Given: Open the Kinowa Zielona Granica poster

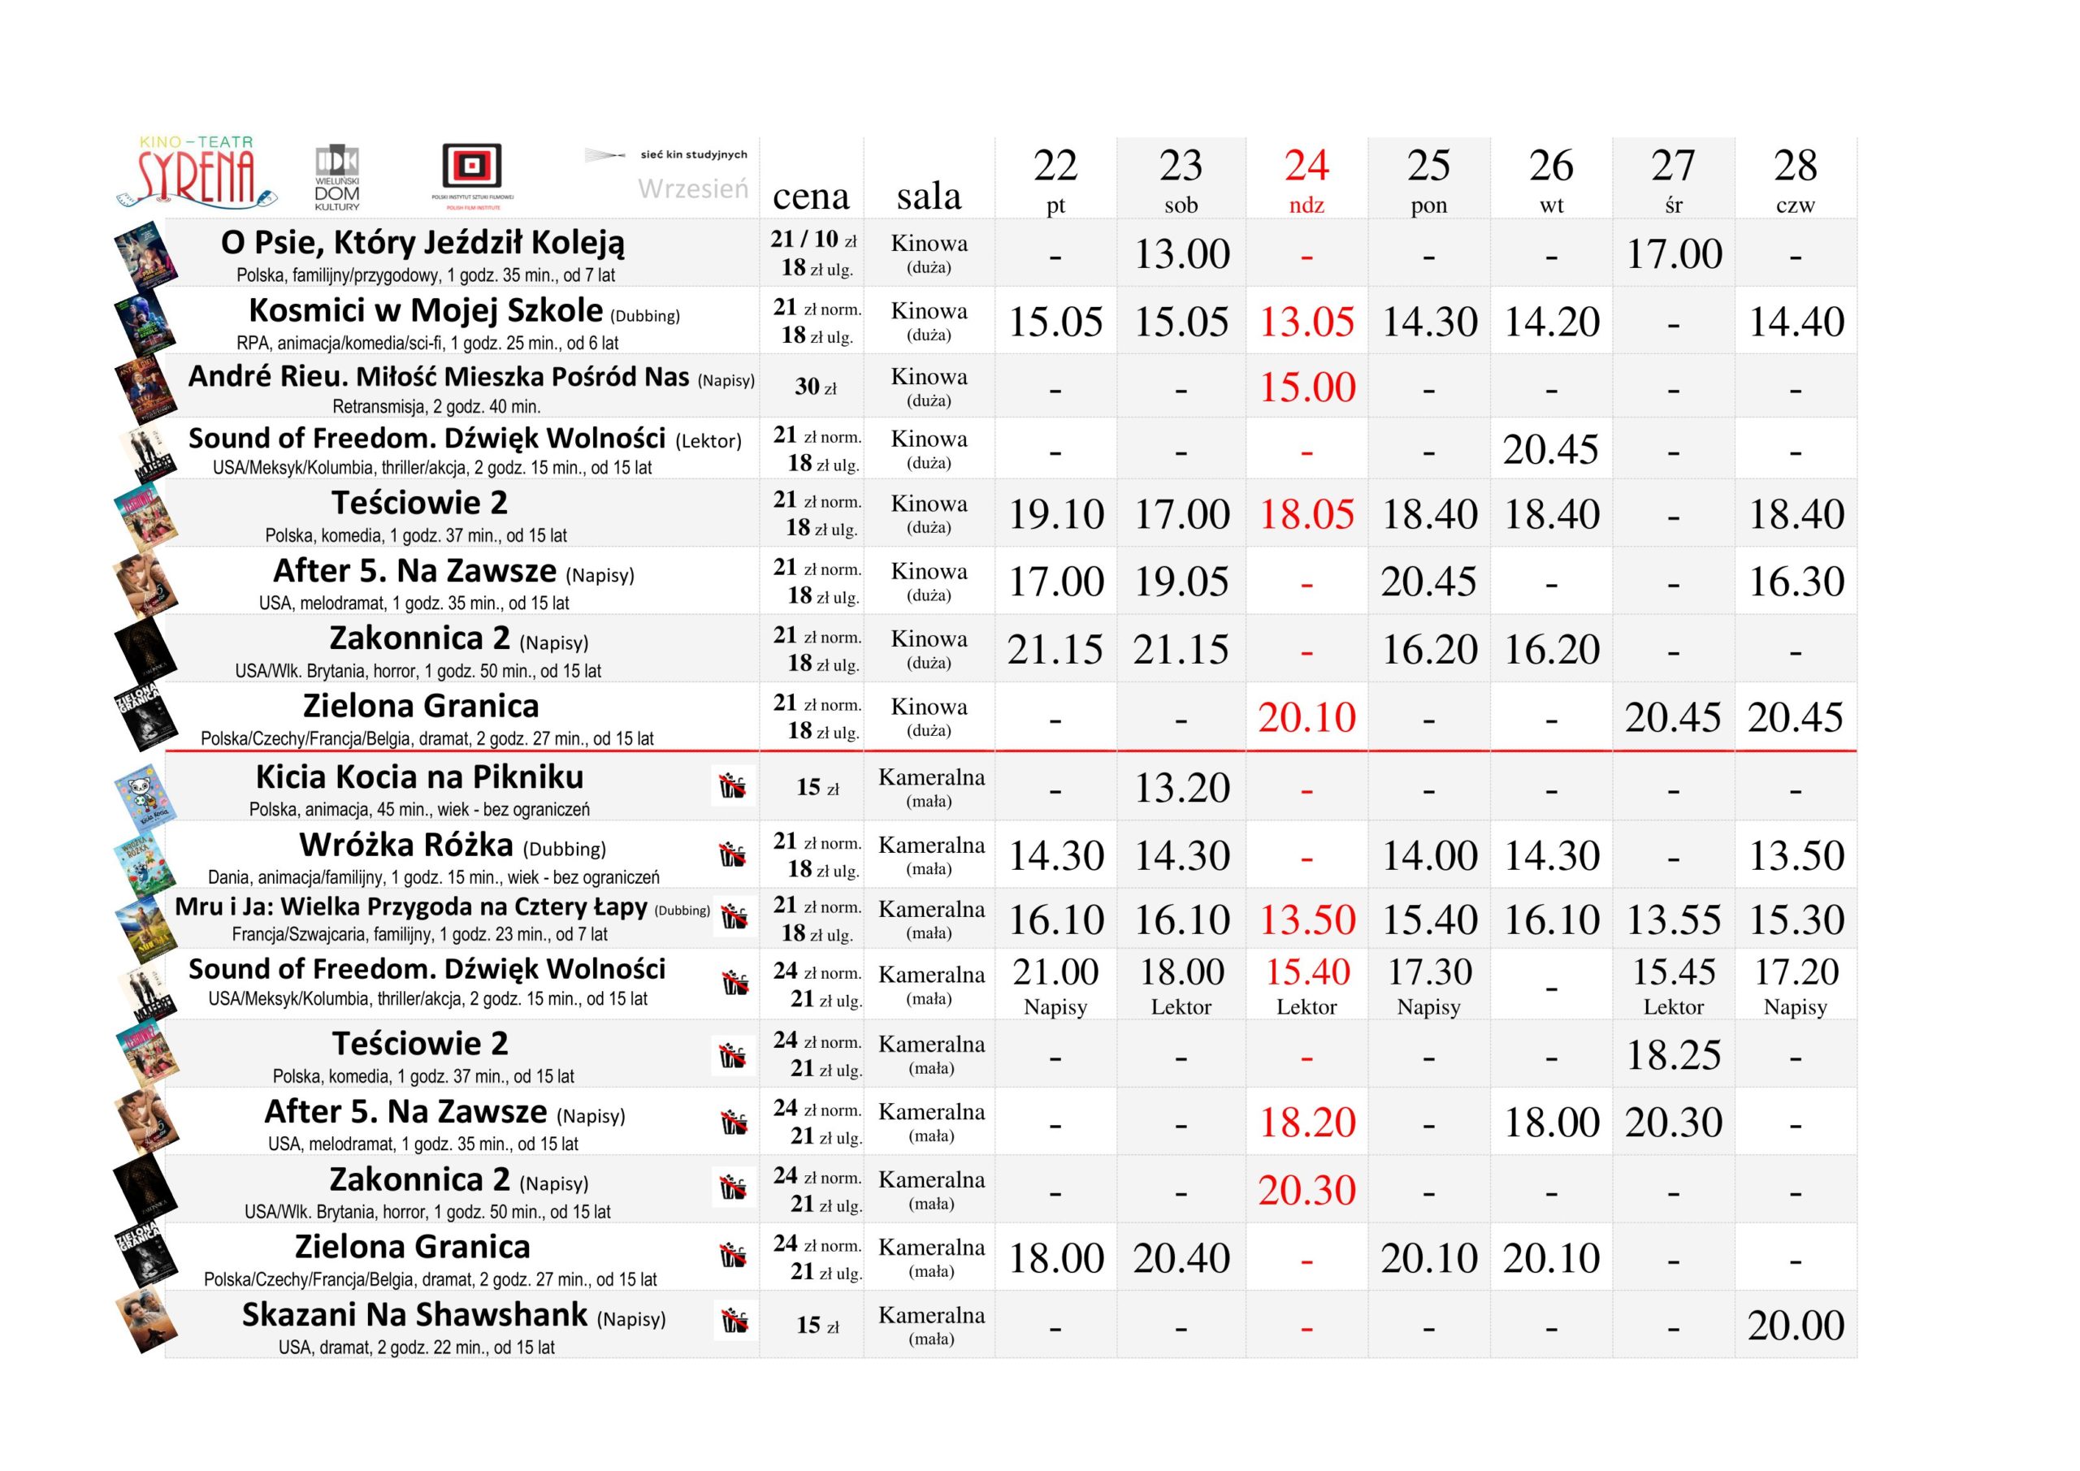Looking at the screenshot, I should pyautogui.click(x=145, y=719).
